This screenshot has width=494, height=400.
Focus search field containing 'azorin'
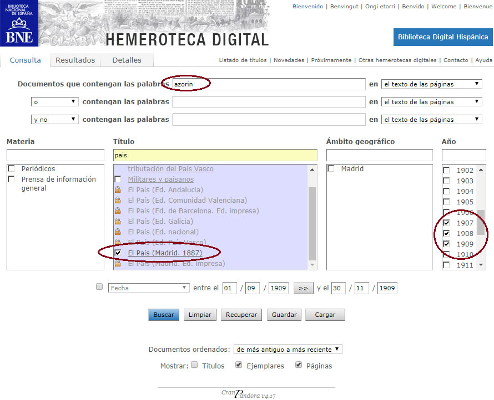(269, 84)
